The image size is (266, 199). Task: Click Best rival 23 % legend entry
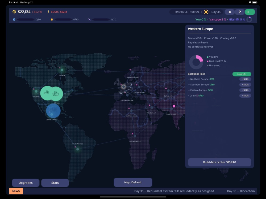[216, 61]
